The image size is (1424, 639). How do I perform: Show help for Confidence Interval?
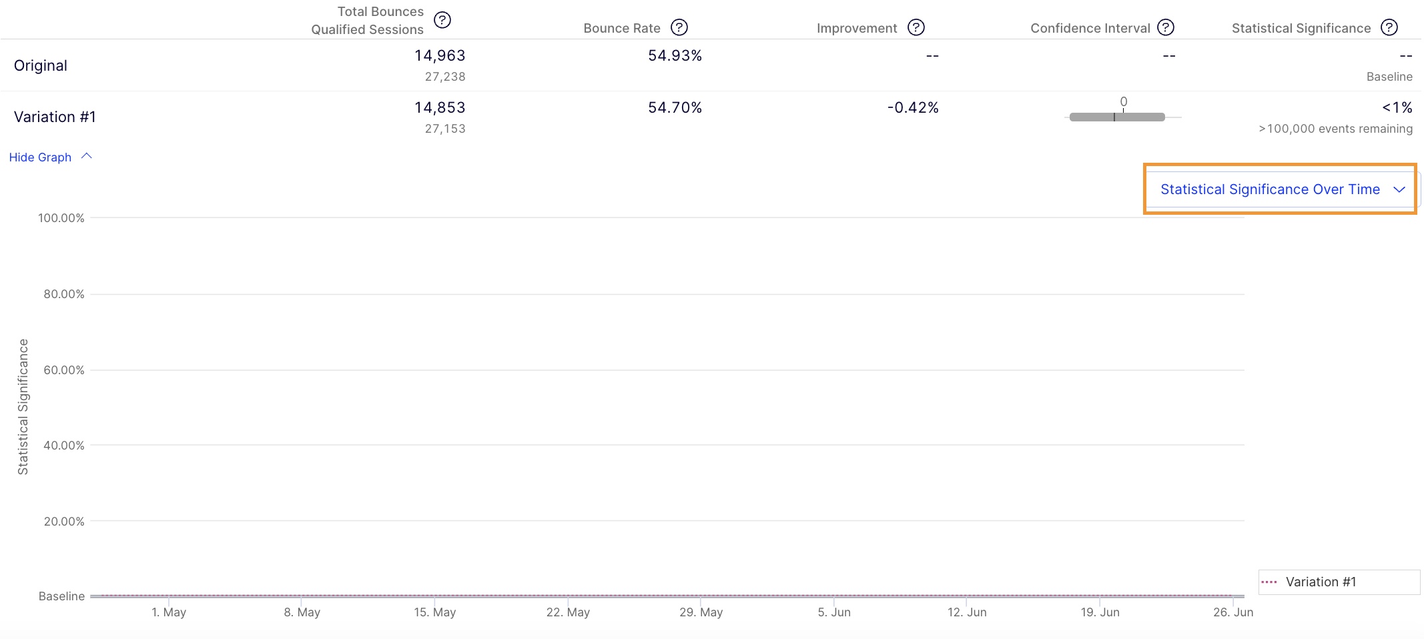[1165, 27]
